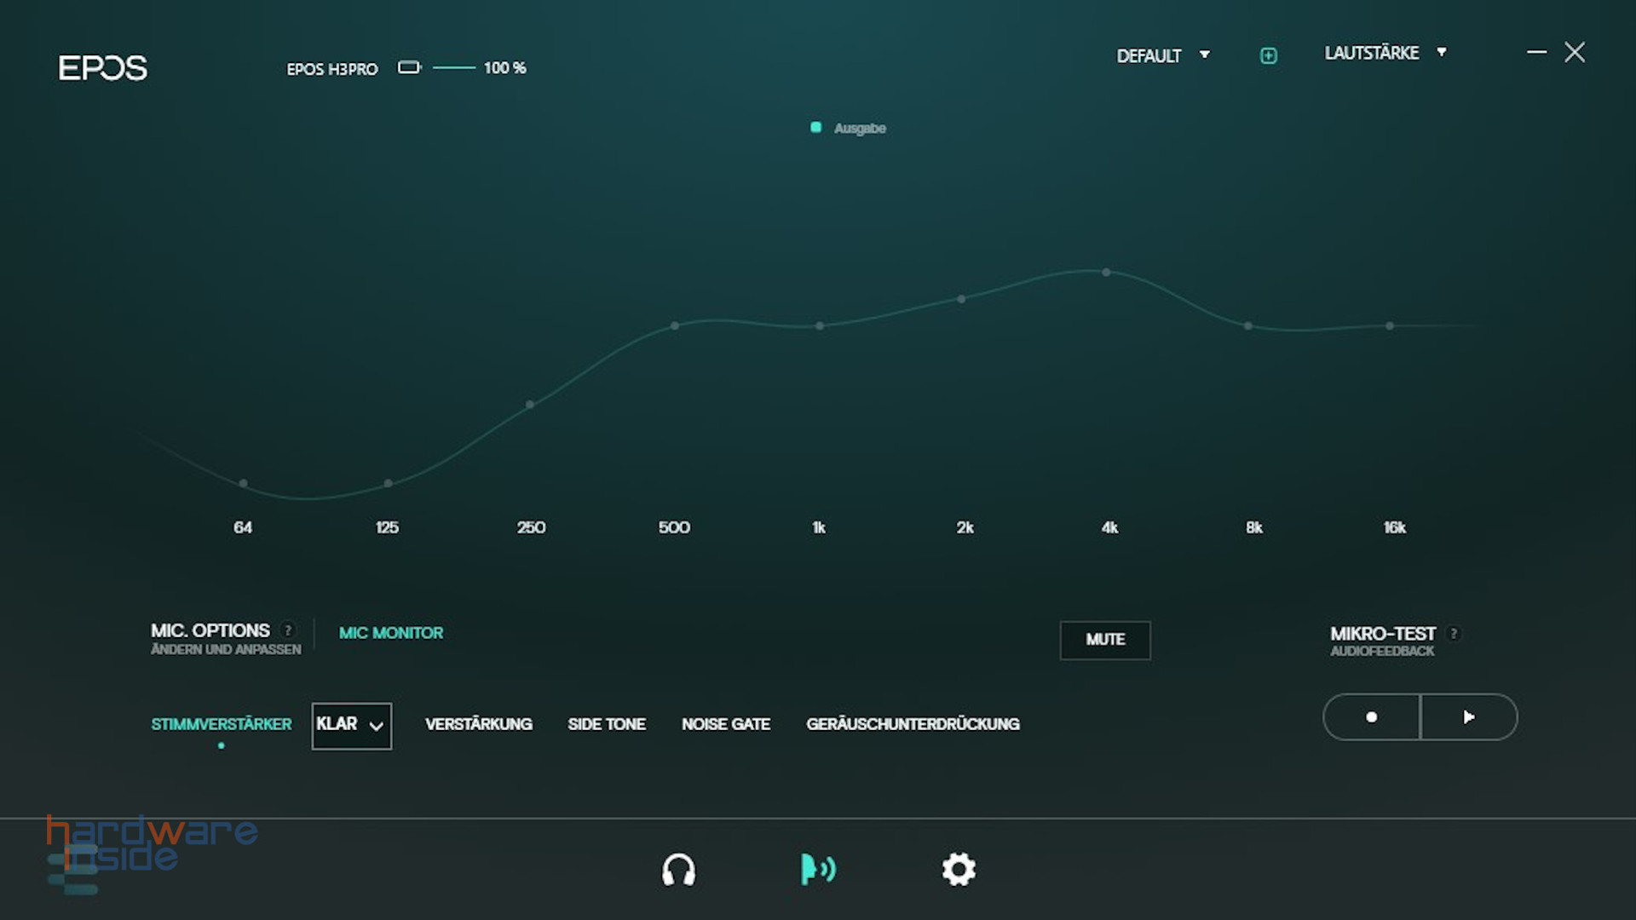Click the EPOS logo
This screenshot has width=1636, height=920.
pyautogui.click(x=102, y=67)
